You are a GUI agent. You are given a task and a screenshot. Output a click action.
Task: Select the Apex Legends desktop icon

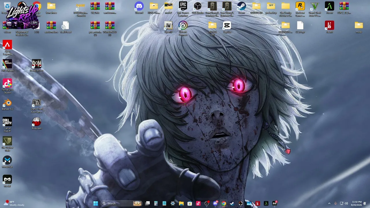[7, 48]
